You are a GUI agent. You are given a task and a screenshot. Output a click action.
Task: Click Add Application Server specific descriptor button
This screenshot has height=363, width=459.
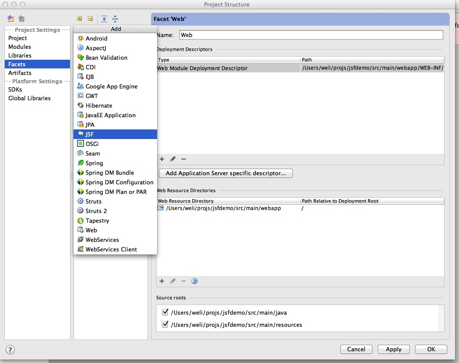pyautogui.click(x=225, y=173)
